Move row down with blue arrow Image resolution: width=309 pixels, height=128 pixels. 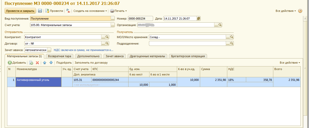click(51, 63)
